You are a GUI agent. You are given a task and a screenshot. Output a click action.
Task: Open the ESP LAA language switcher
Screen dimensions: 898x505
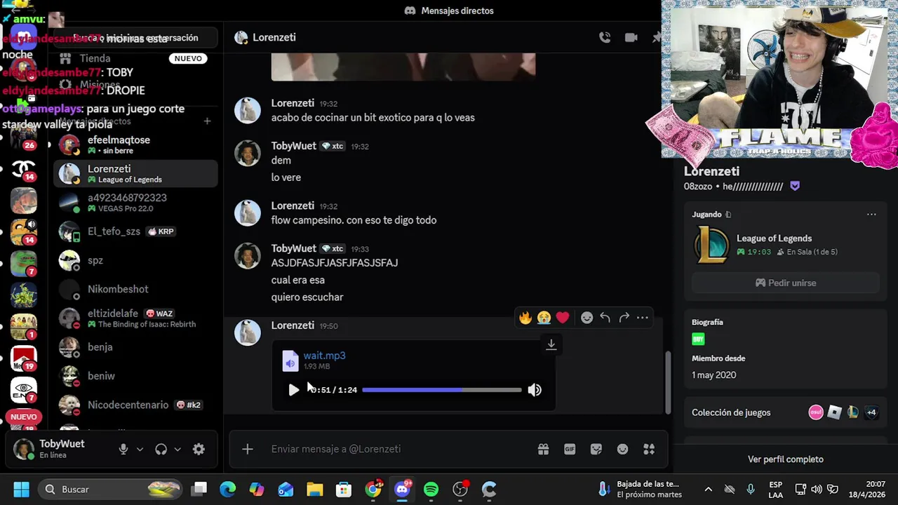coord(775,489)
